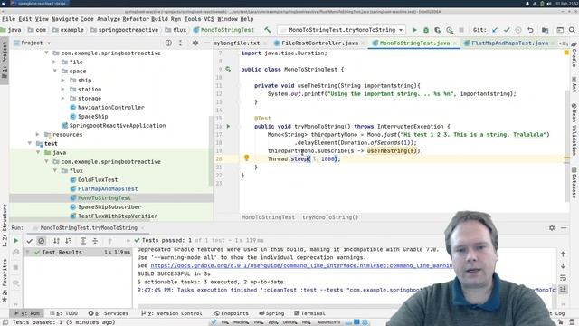This screenshot has height=326, width=579.
Task: Click the Build project hammer icon
Action: pos(268,30)
